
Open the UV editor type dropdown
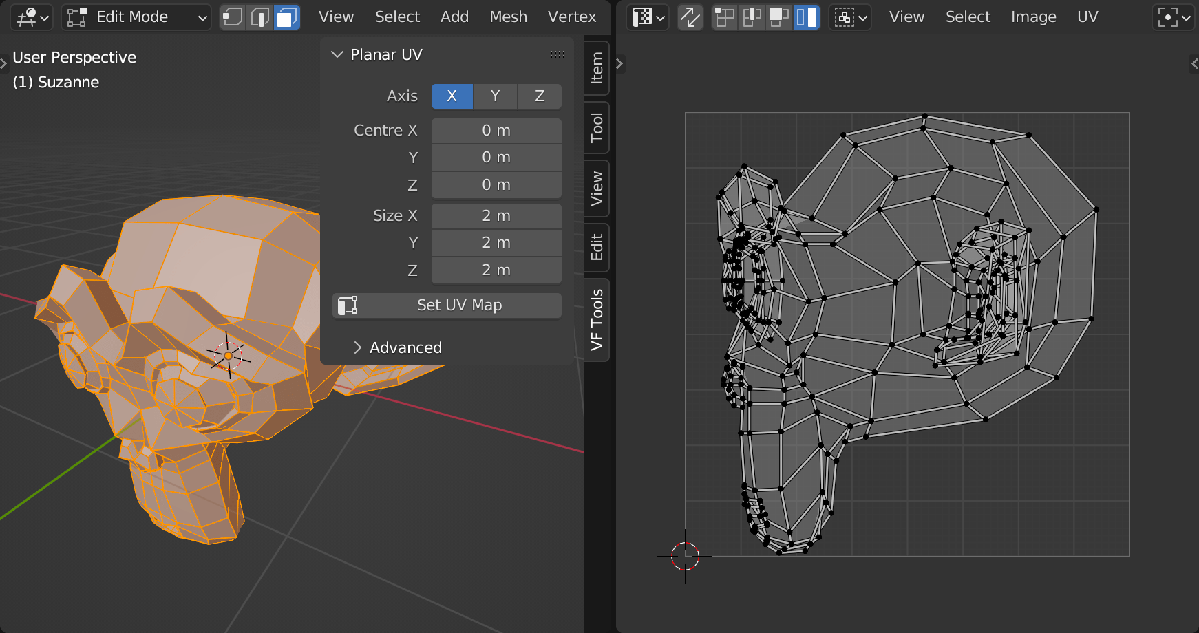pyautogui.click(x=648, y=17)
